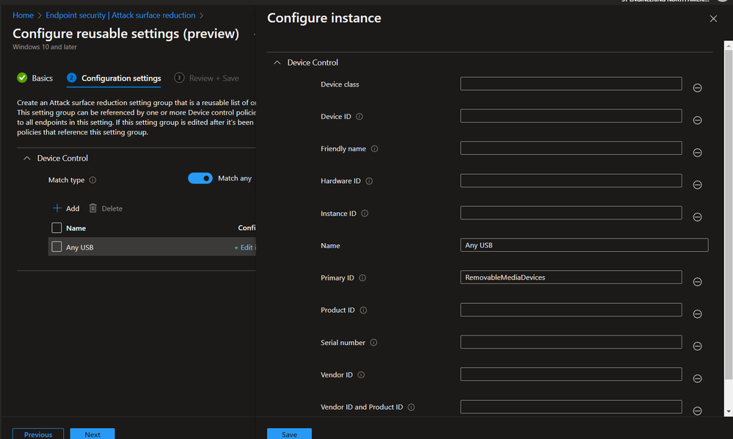Remove the Product ID field

point(697,313)
